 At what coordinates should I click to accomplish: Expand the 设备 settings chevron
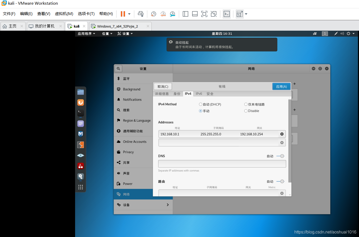pos(168,205)
